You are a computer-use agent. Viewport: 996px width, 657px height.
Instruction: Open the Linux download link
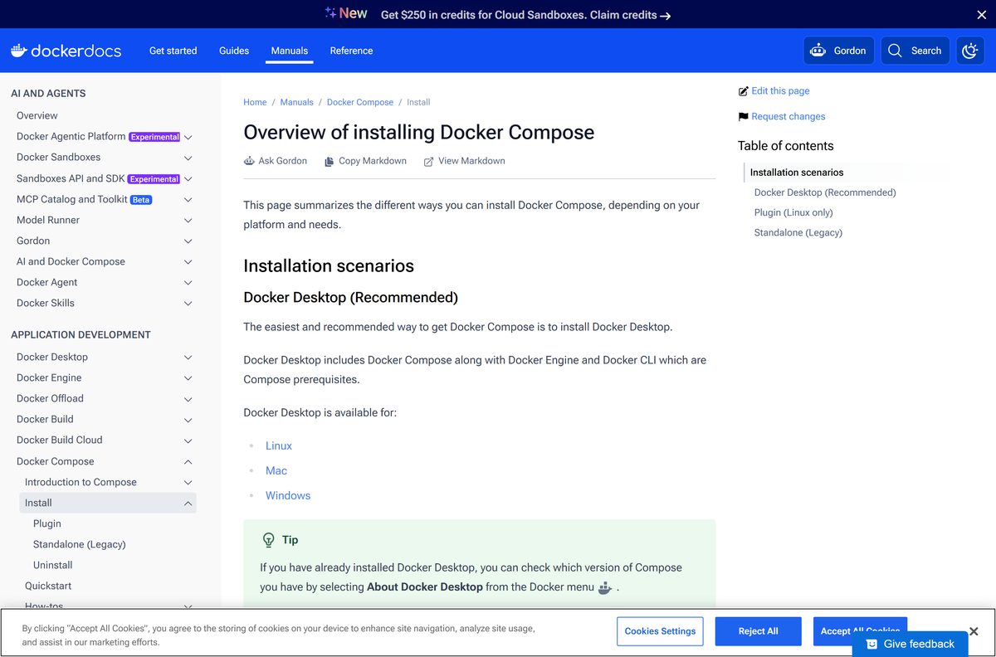click(279, 445)
